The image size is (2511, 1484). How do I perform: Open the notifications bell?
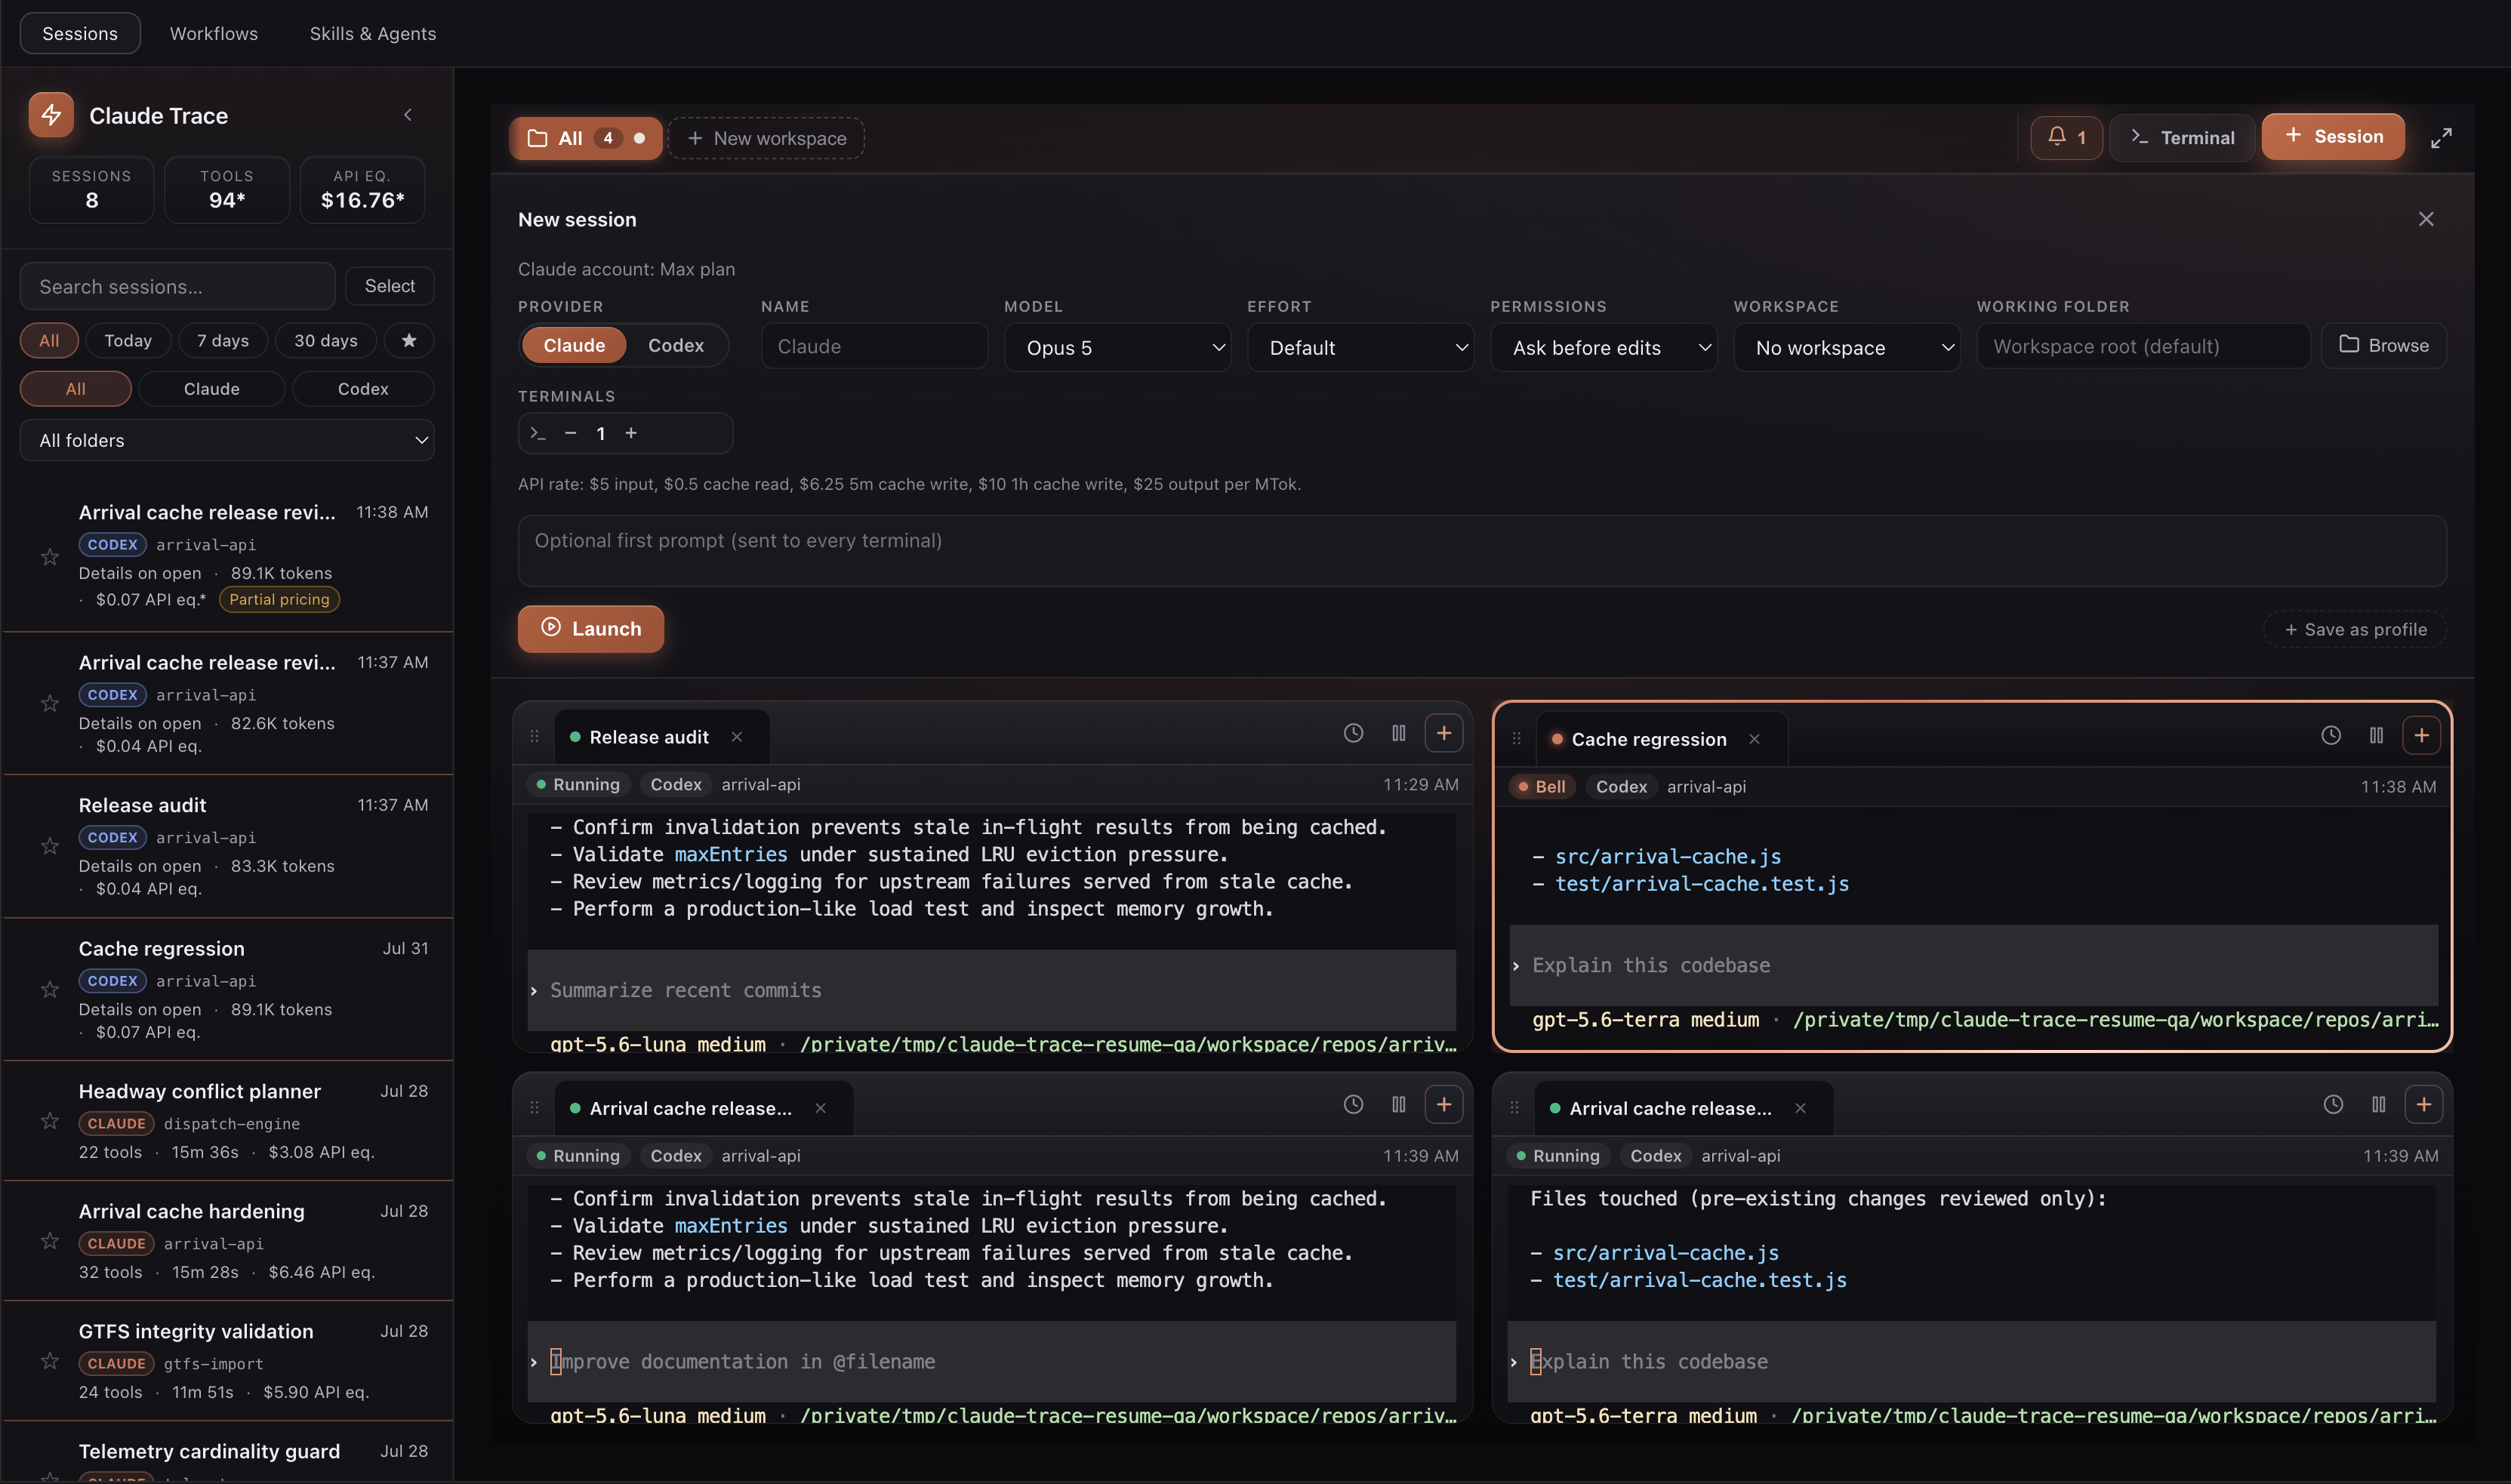[2066, 137]
